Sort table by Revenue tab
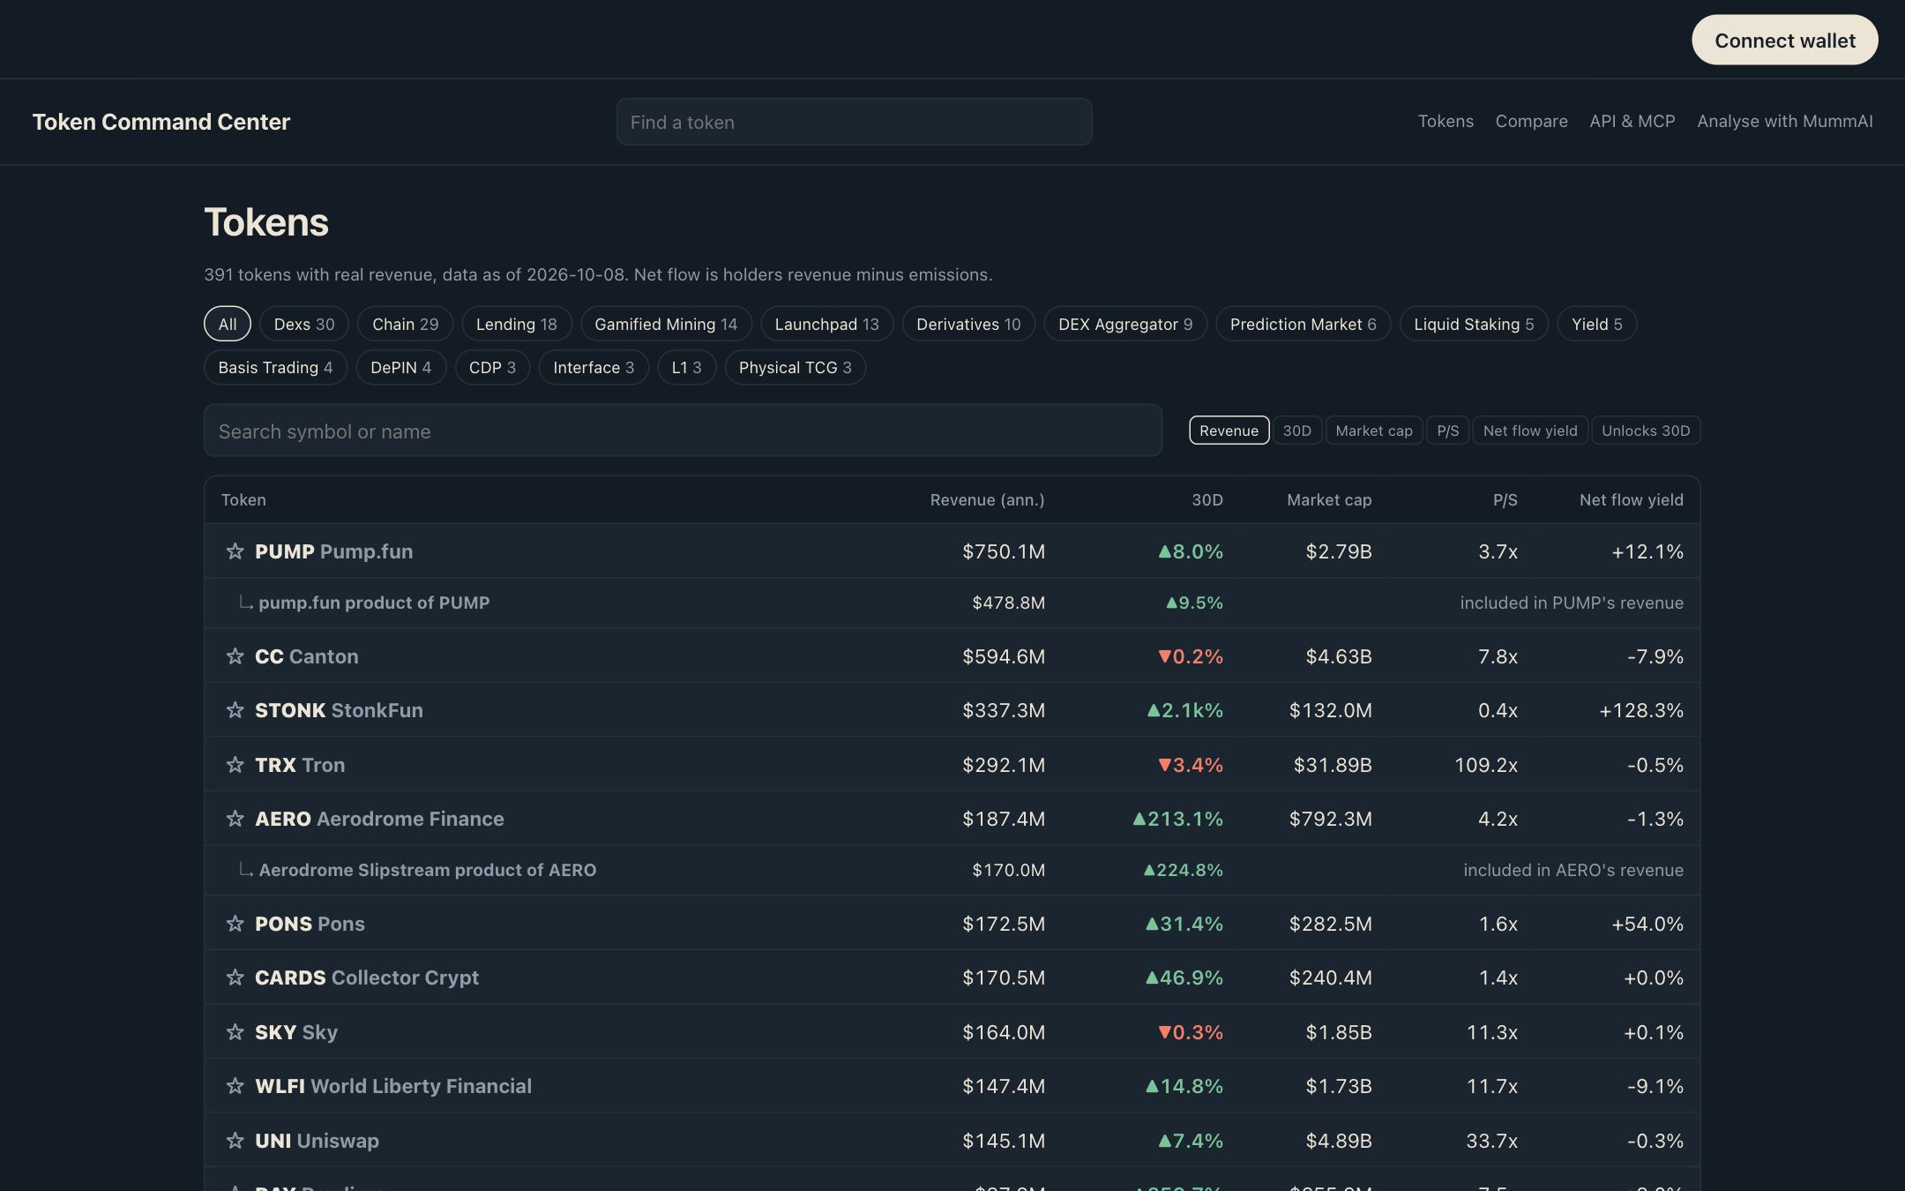Screen dimensions: 1905x1191 [x=1229, y=431]
